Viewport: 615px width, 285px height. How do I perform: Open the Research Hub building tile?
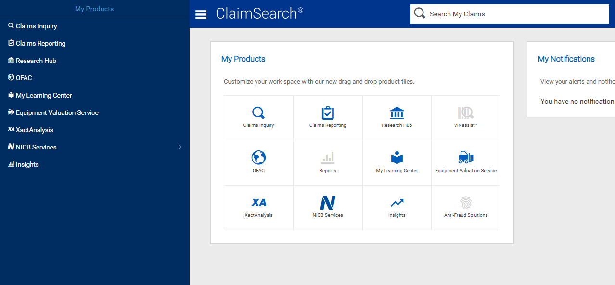point(397,113)
